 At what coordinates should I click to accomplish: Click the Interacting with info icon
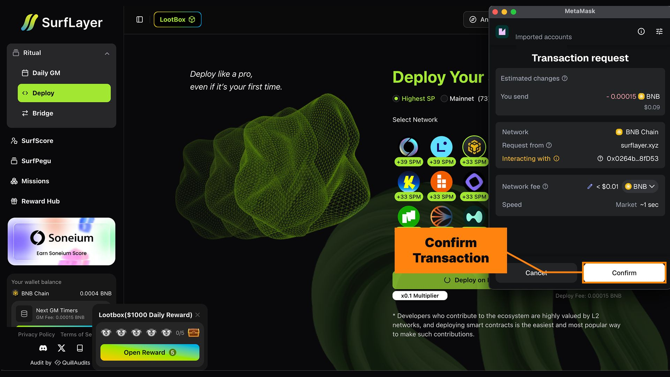tap(557, 158)
